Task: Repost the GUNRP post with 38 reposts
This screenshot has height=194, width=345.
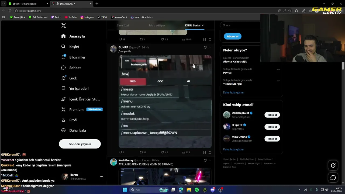Action: 143,152
